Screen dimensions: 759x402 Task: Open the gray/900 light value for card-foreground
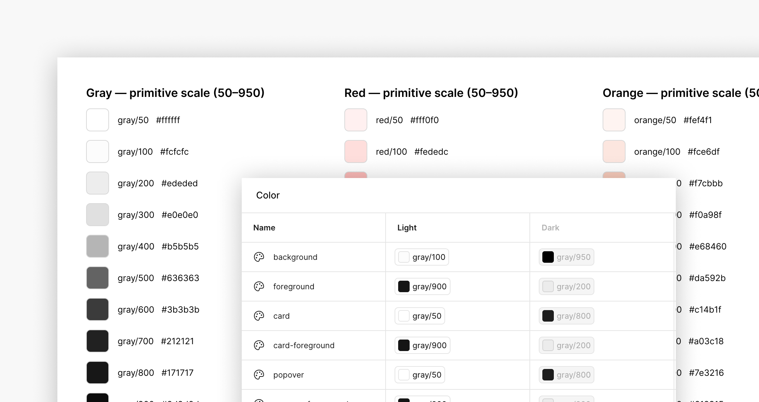(x=423, y=345)
